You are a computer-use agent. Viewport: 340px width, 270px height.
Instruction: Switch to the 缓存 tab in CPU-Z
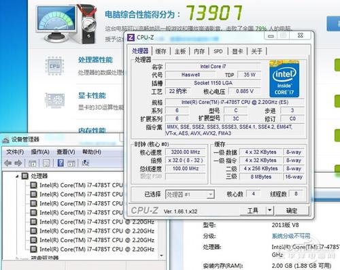tap(160, 52)
